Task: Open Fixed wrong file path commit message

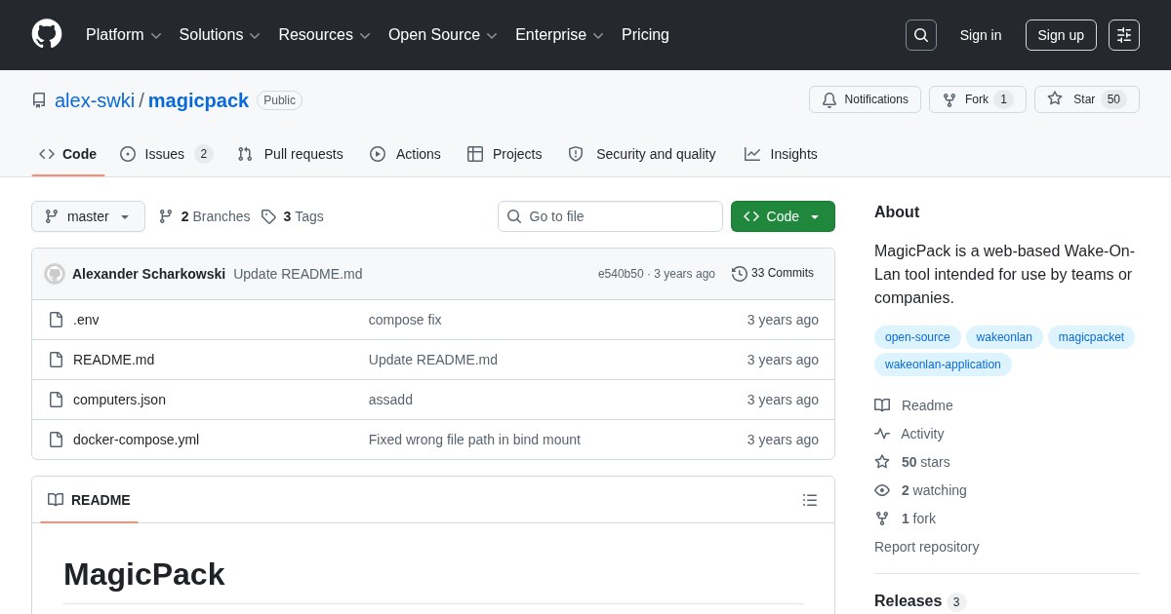Action: coord(474,440)
